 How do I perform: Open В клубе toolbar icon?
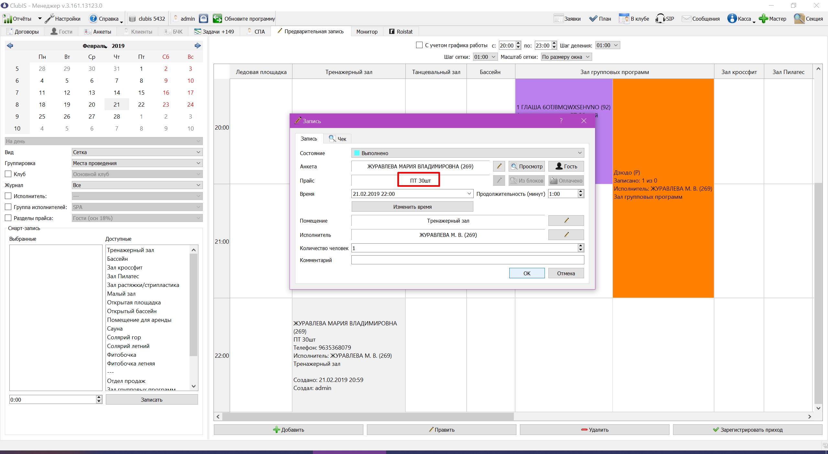[624, 19]
